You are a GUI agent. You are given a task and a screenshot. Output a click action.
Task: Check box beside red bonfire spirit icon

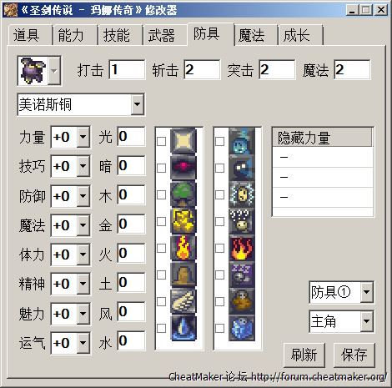click(x=220, y=248)
